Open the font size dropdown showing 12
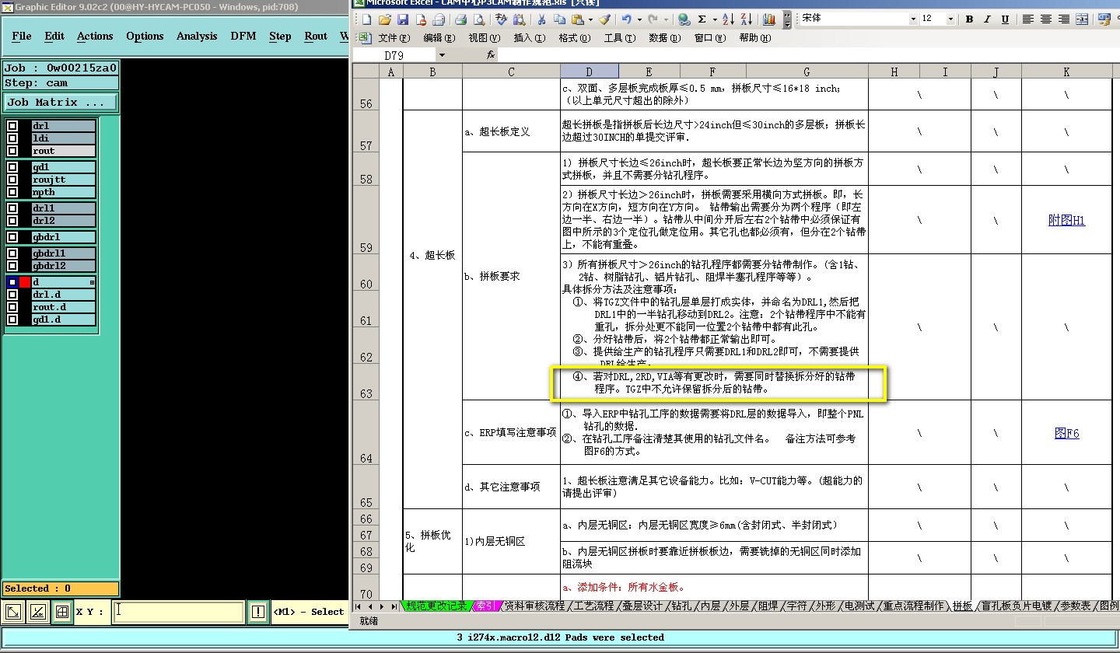 click(x=950, y=19)
